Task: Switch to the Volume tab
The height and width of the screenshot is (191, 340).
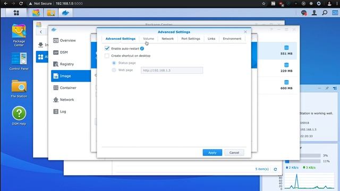Action: 149,39
